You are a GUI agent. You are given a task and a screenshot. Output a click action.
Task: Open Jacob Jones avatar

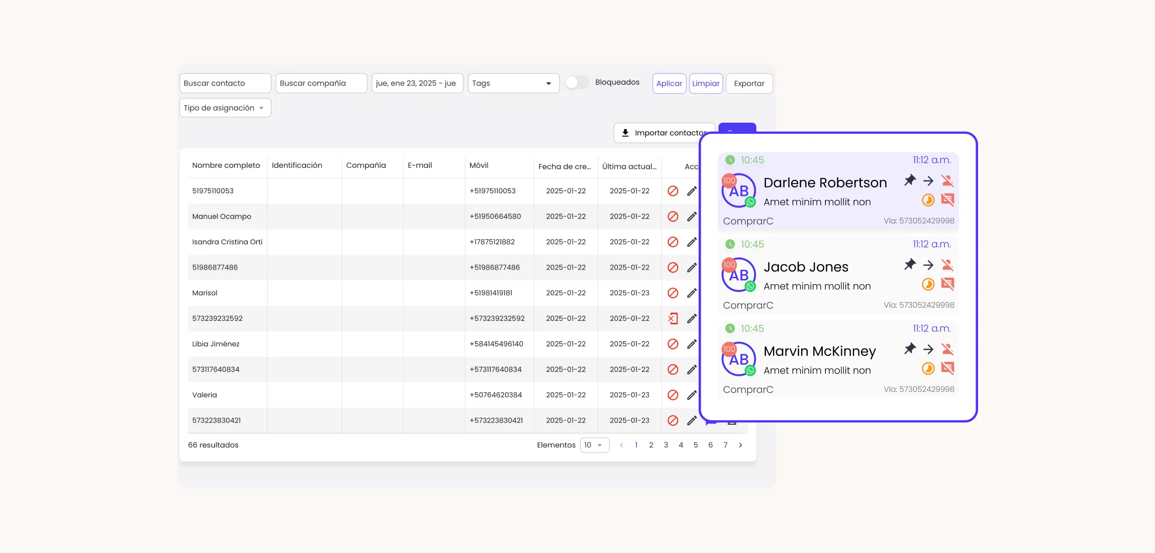pos(739,275)
